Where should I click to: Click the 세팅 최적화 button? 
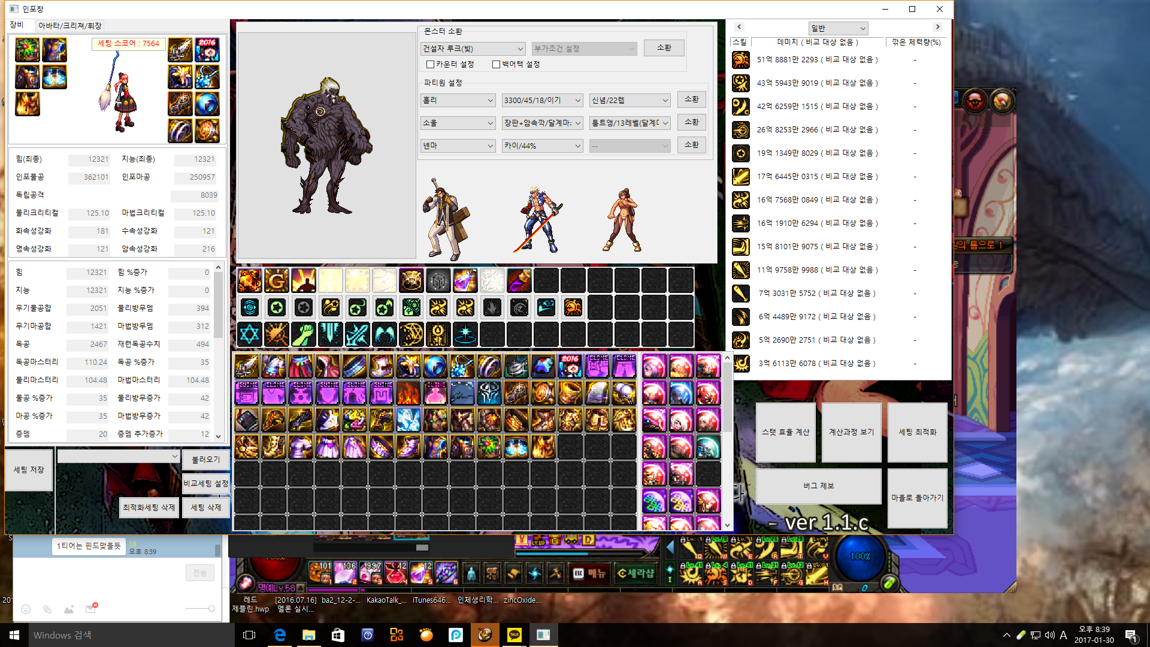(917, 432)
